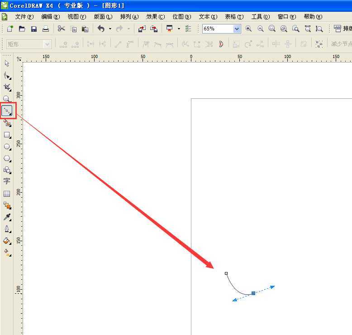Click the 排版 button on toolbar
The image size is (352, 335).
coord(343,29)
